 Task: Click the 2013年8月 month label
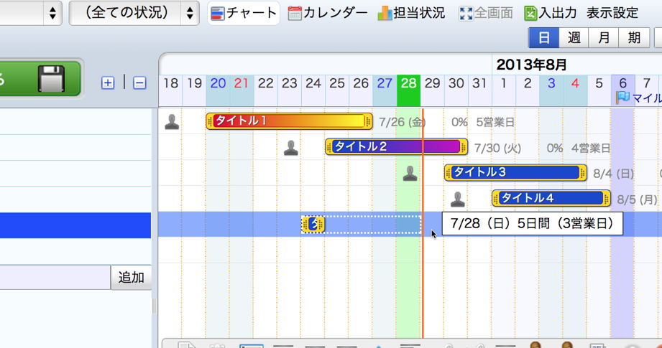[531, 65]
